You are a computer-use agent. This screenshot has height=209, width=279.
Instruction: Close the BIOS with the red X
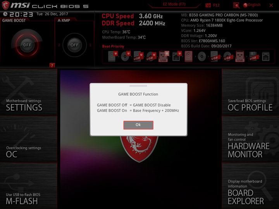click(271, 5)
